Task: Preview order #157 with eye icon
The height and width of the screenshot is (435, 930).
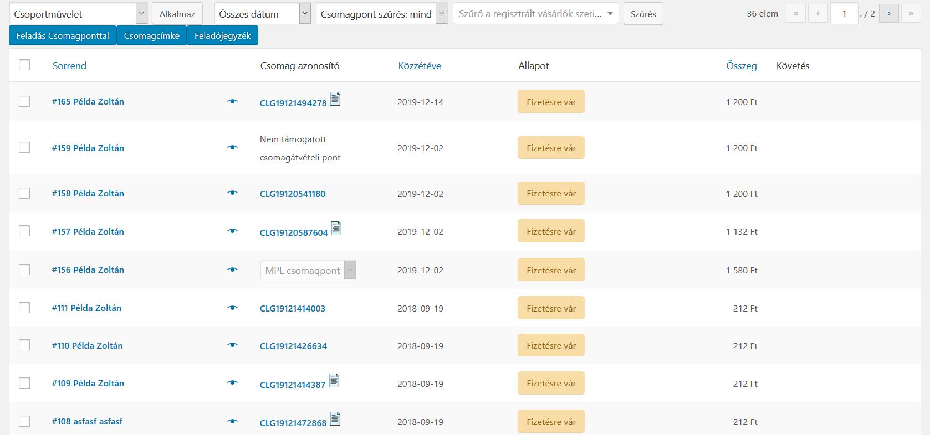Action: click(x=232, y=231)
